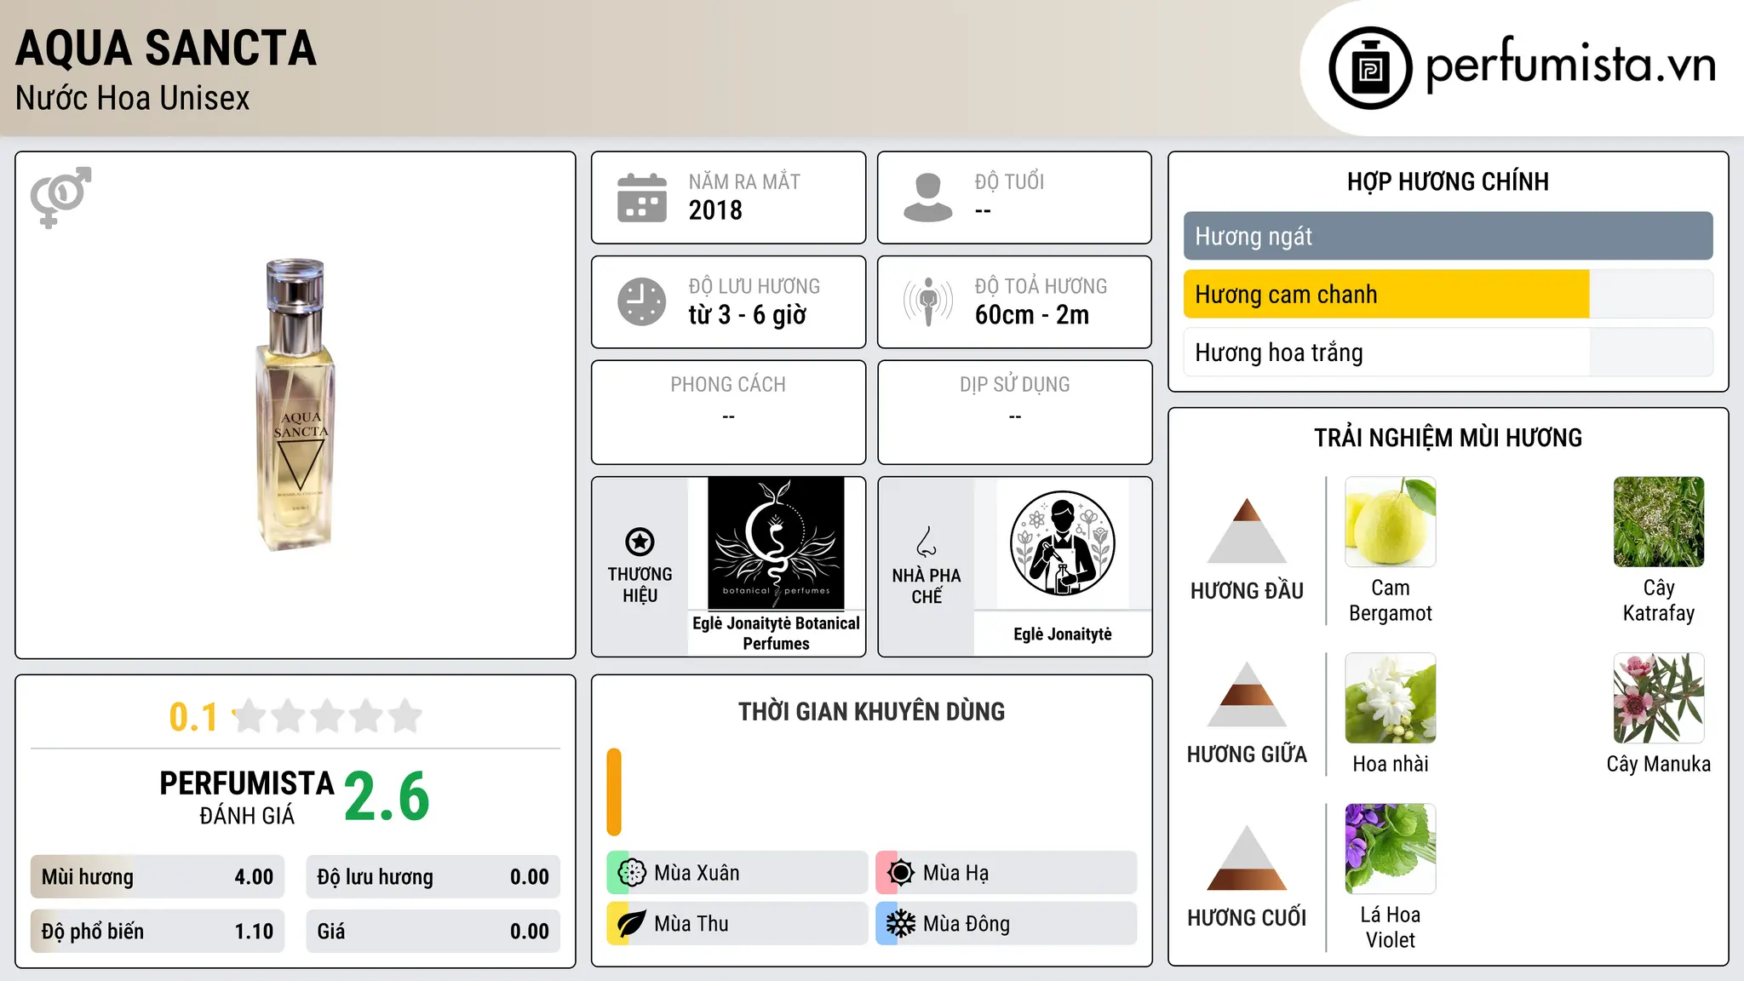Click the Nước Hoa Unisex subtitle
1744x981 pixels.
[133, 99]
